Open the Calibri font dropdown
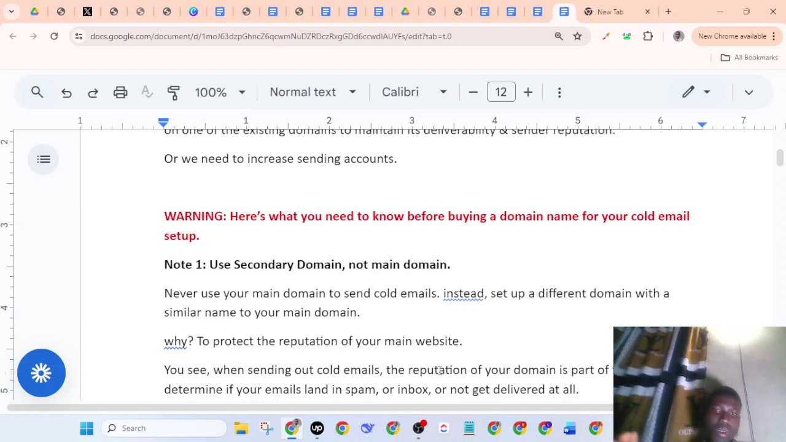Image resolution: width=786 pixels, height=442 pixels. pos(414,92)
